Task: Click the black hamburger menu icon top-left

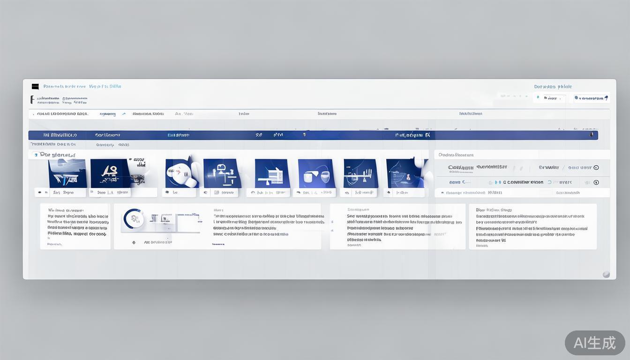Action: pos(35,87)
